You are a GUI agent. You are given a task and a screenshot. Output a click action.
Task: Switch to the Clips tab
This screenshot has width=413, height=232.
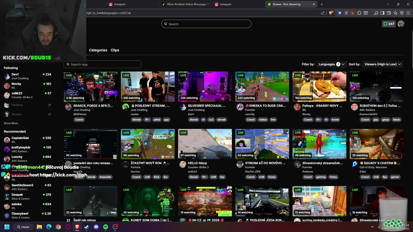pos(115,50)
